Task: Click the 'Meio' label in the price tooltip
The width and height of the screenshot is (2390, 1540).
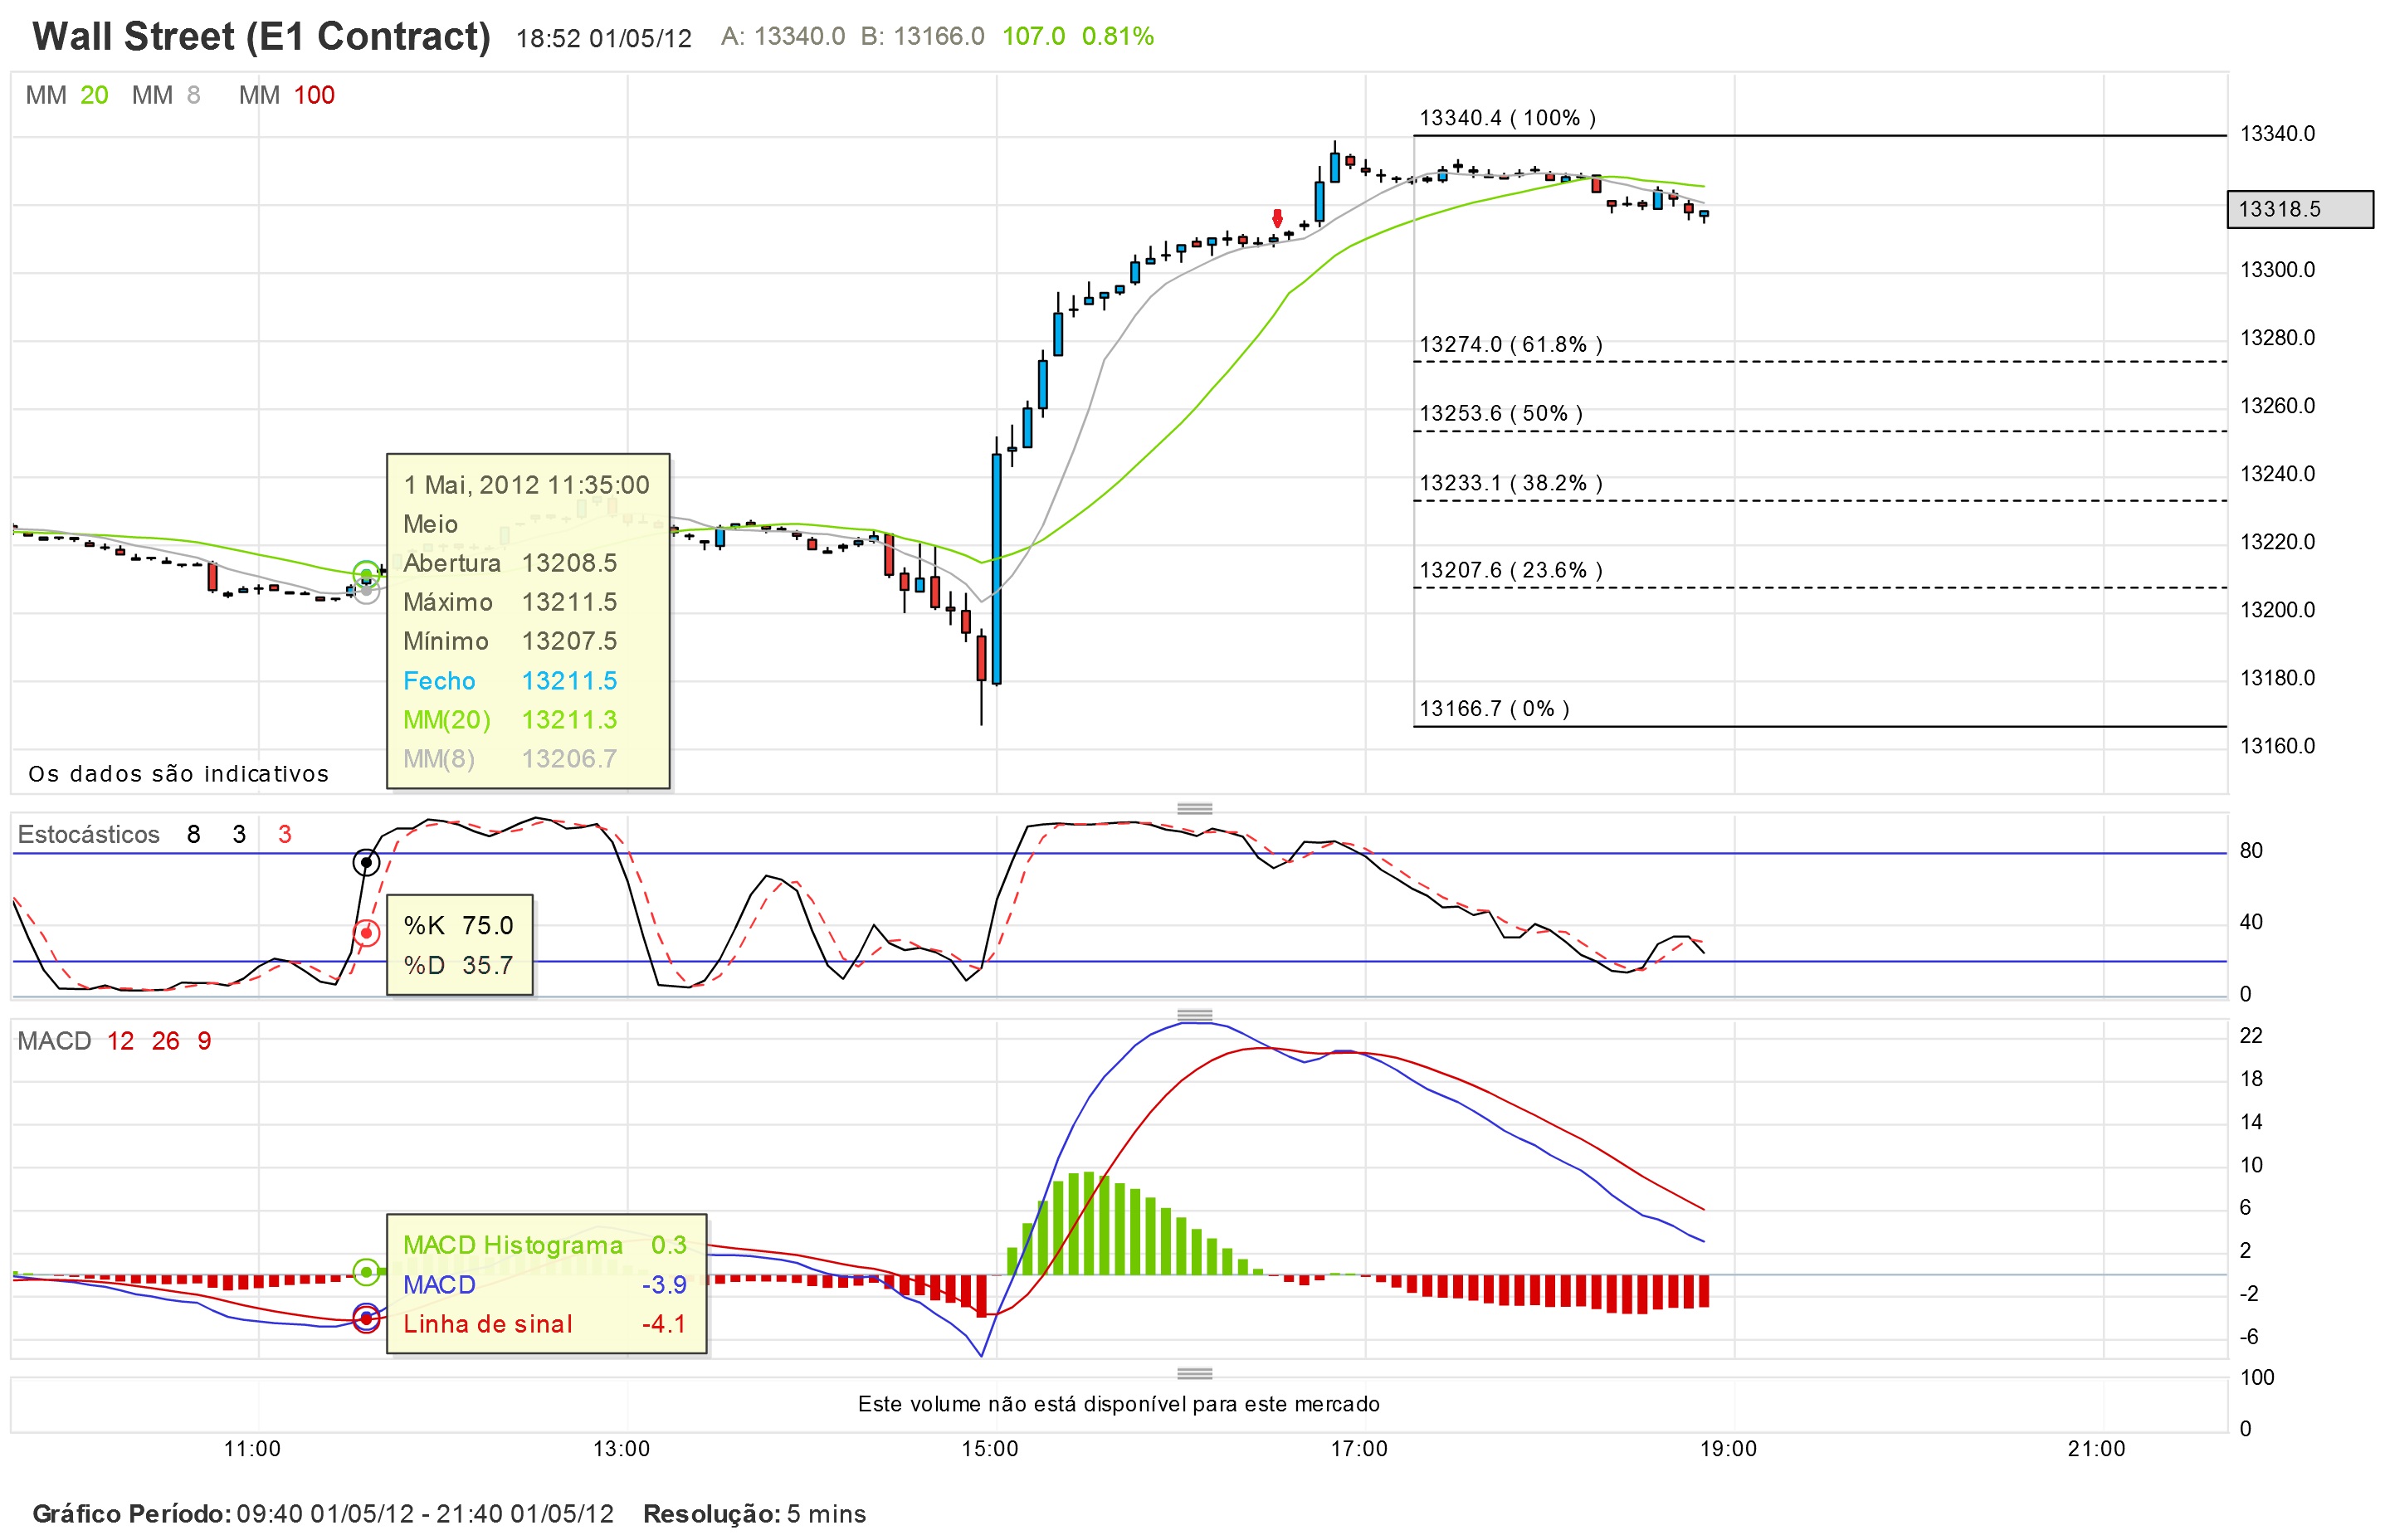Action: click(430, 524)
